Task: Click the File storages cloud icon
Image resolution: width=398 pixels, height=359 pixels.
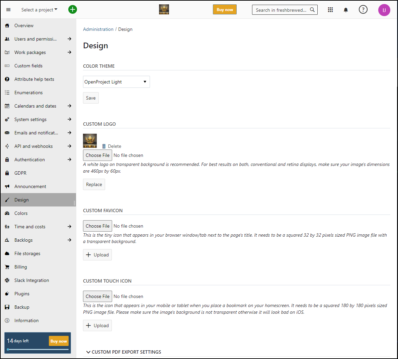Action: (x=7, y=253)
